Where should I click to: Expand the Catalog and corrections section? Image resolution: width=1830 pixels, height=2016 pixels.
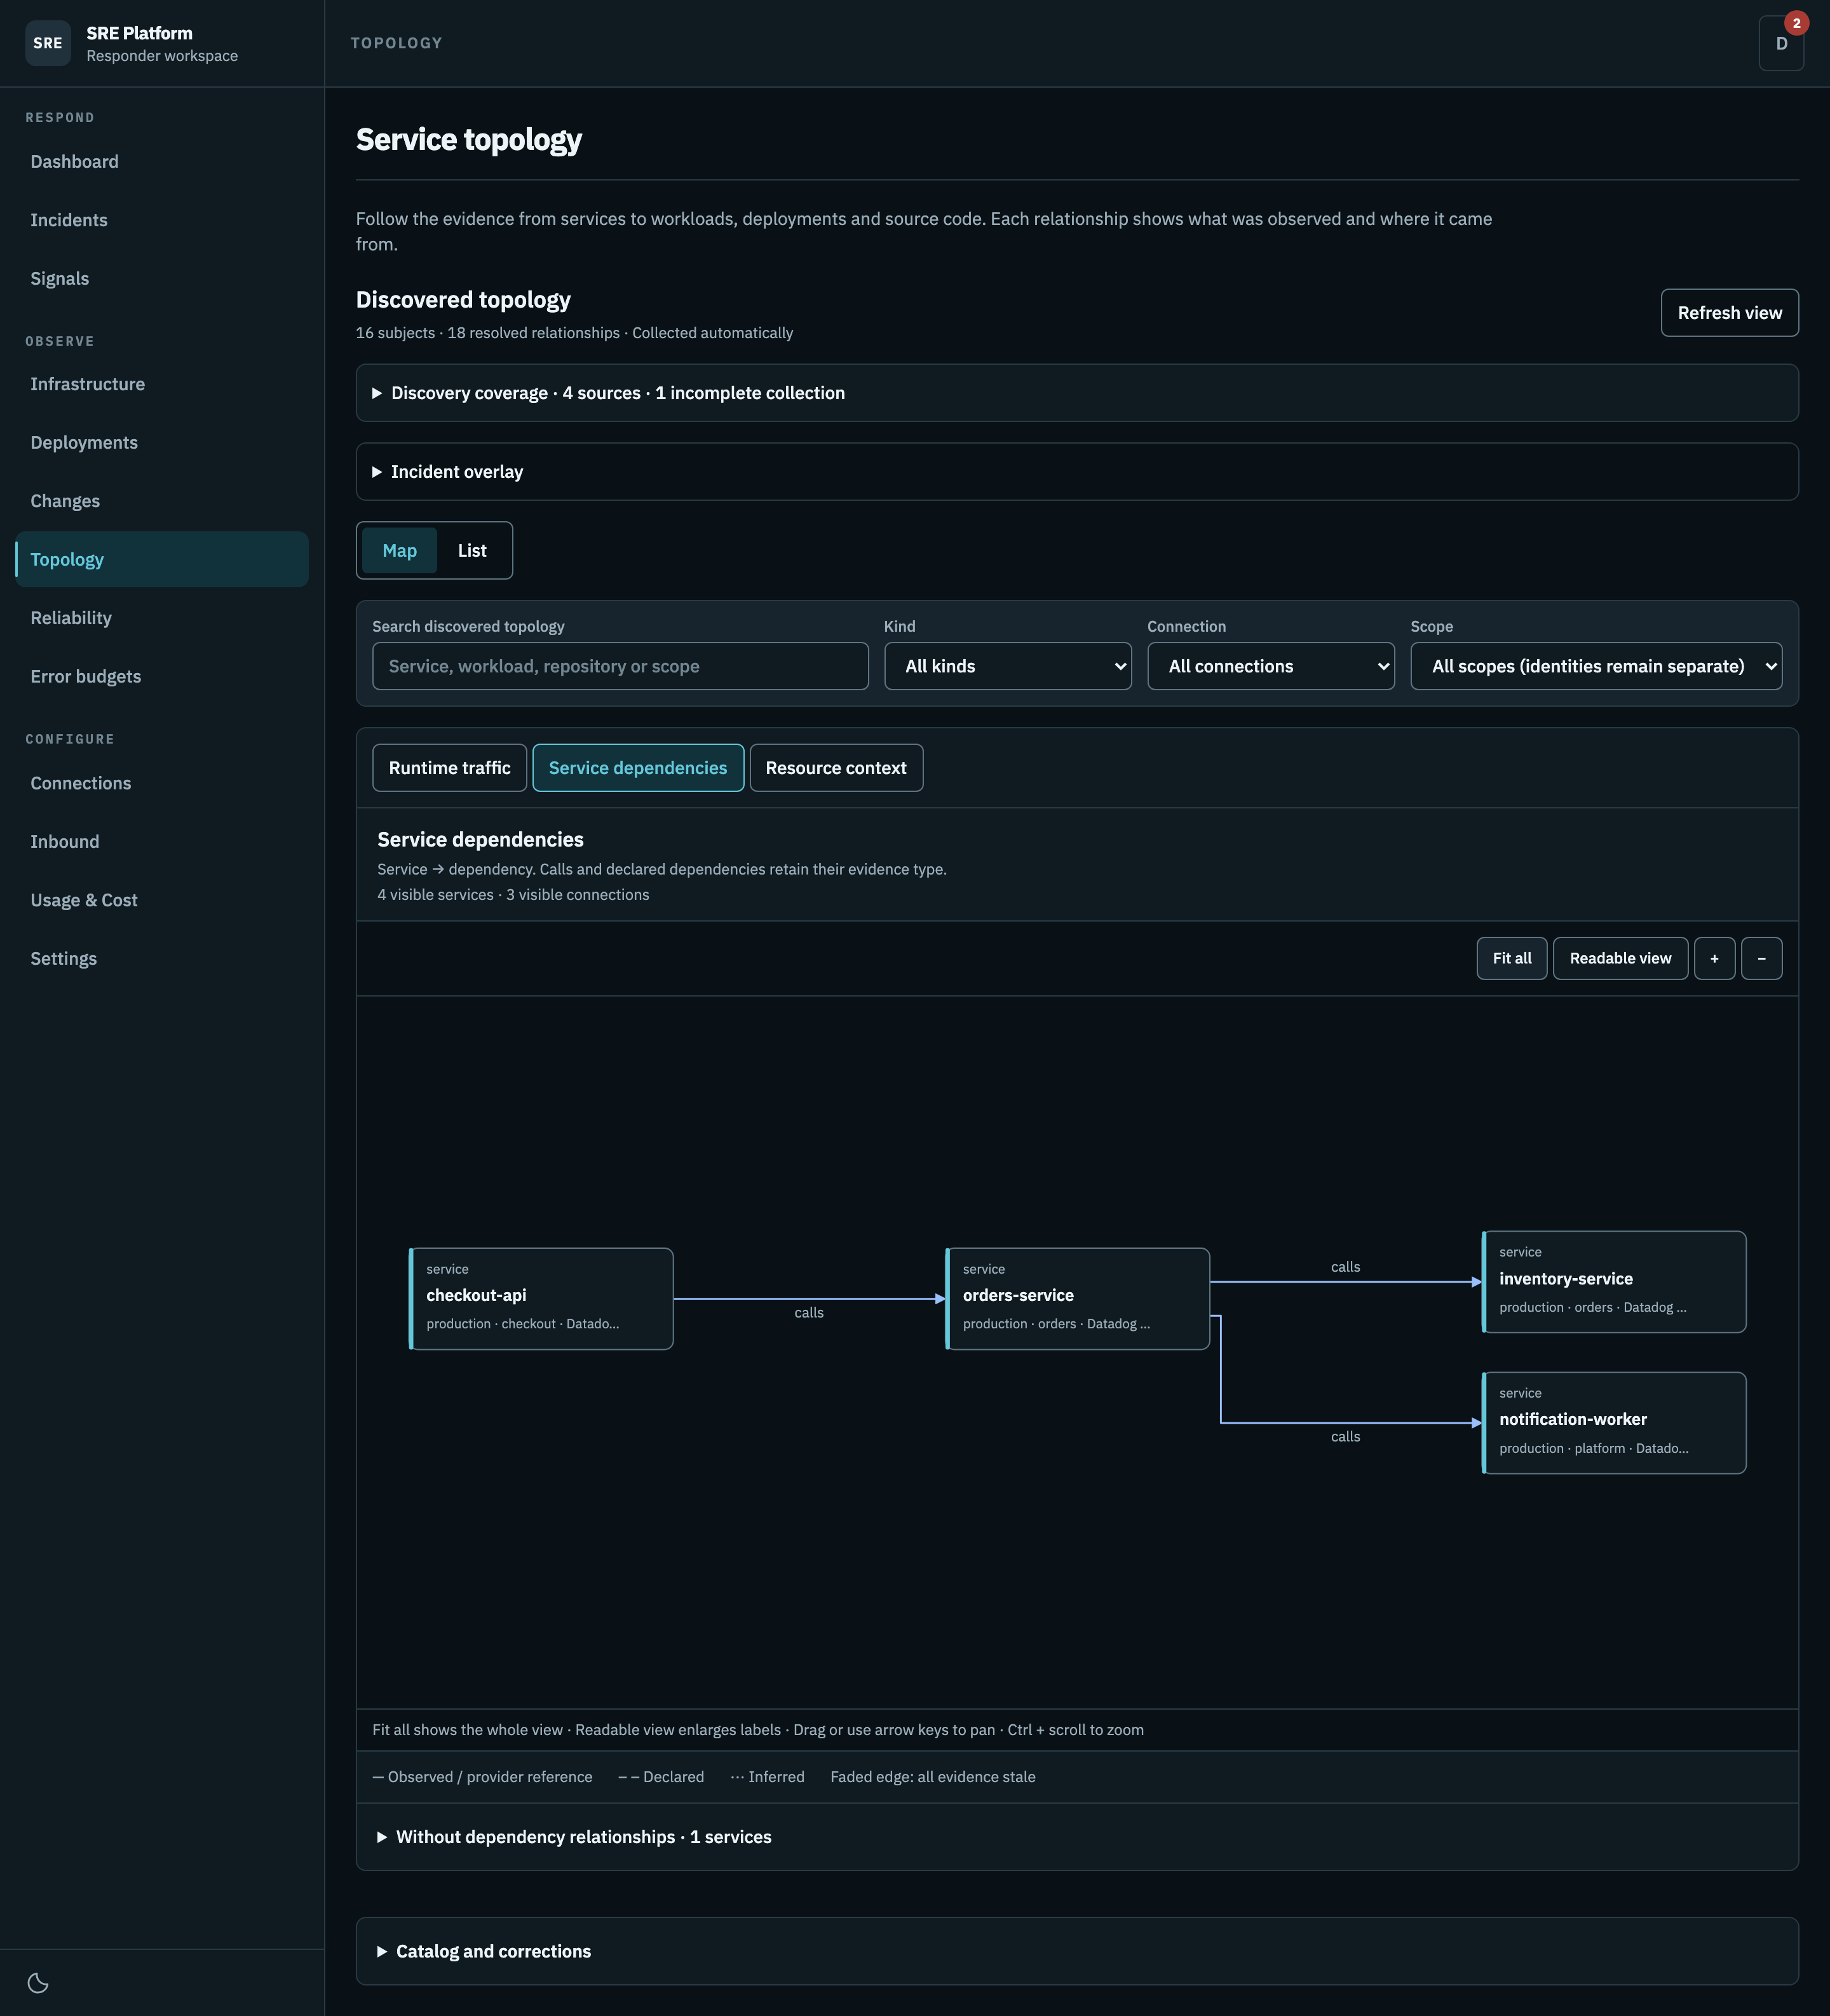pos(1077,1951)
